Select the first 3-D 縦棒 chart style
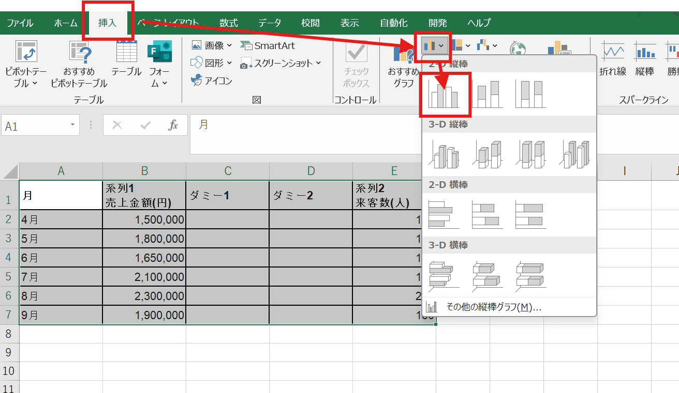The height and width of the screenshot is (393, 679). coord(444,154)
